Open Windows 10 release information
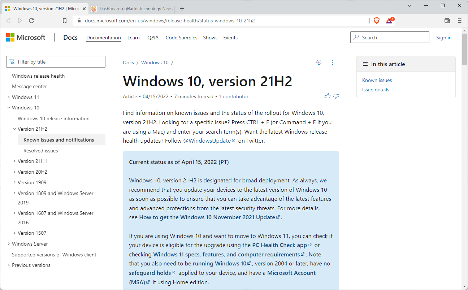468x290 pixels. click(53, 118)
